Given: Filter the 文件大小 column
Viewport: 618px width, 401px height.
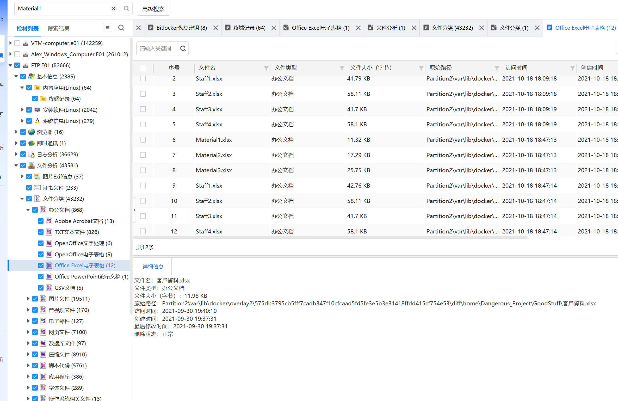Looking at the screenshot, I should click(421, 68).
